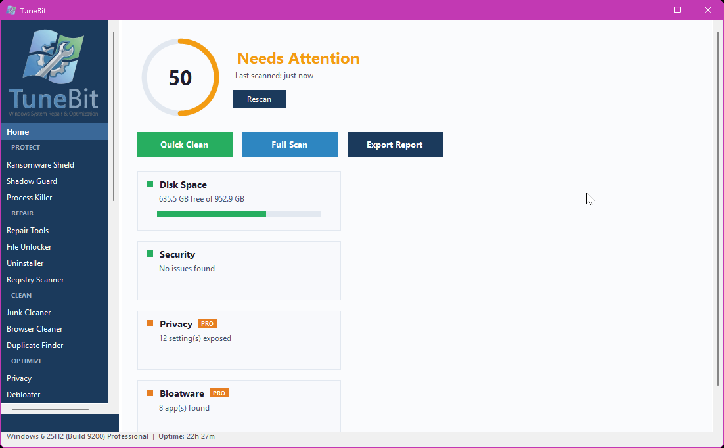Open the Debloater page
The image size is (724, 448).
pos(54,394)
